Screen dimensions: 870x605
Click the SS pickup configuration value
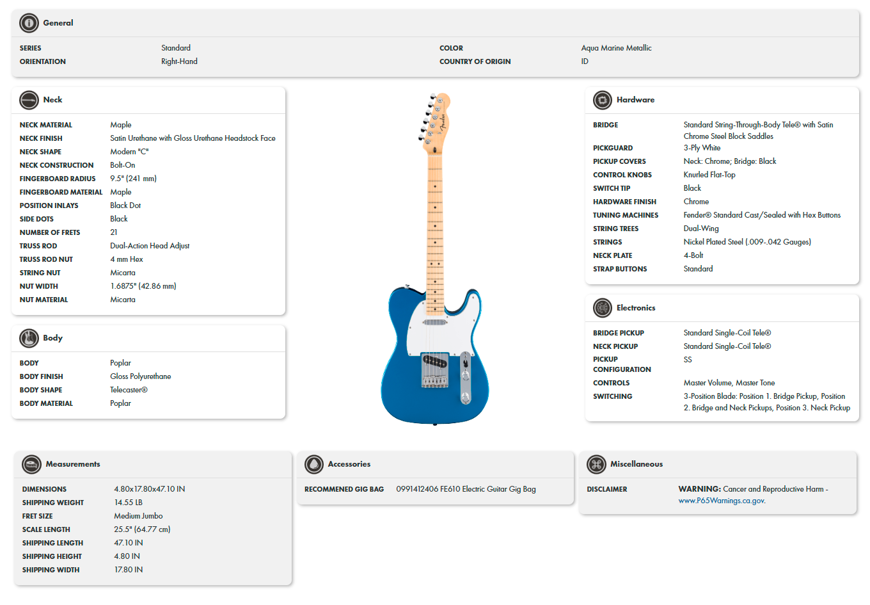point(688,359)
